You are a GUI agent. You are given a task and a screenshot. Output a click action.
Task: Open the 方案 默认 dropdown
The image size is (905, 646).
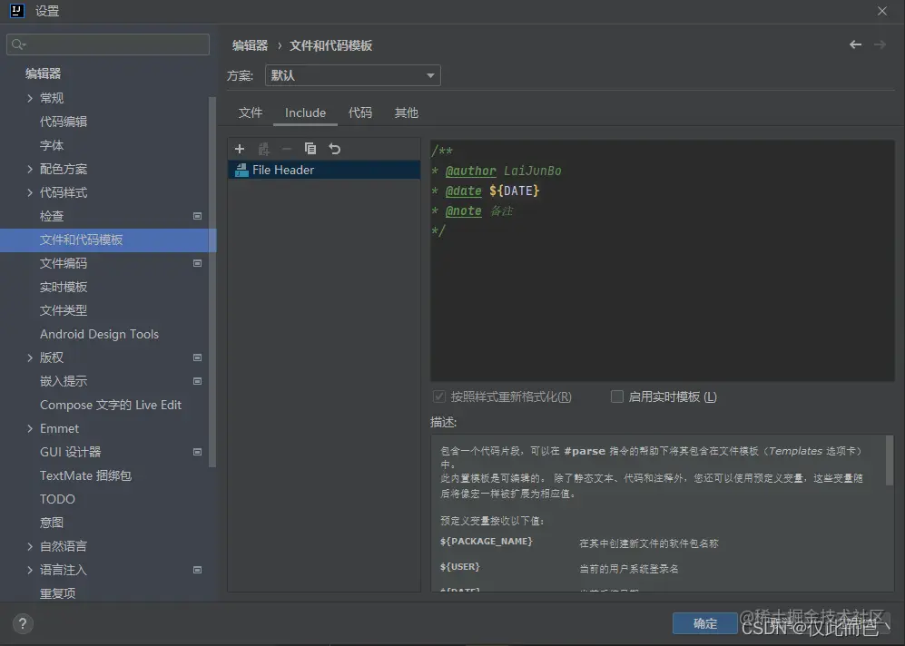click(352, 75)
